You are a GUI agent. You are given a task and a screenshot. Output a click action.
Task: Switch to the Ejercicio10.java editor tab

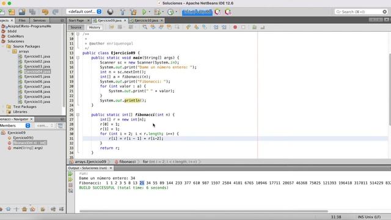(x=146, y=20)
